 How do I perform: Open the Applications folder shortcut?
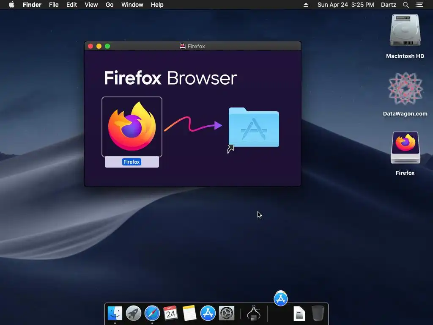(x=254, y=127)
